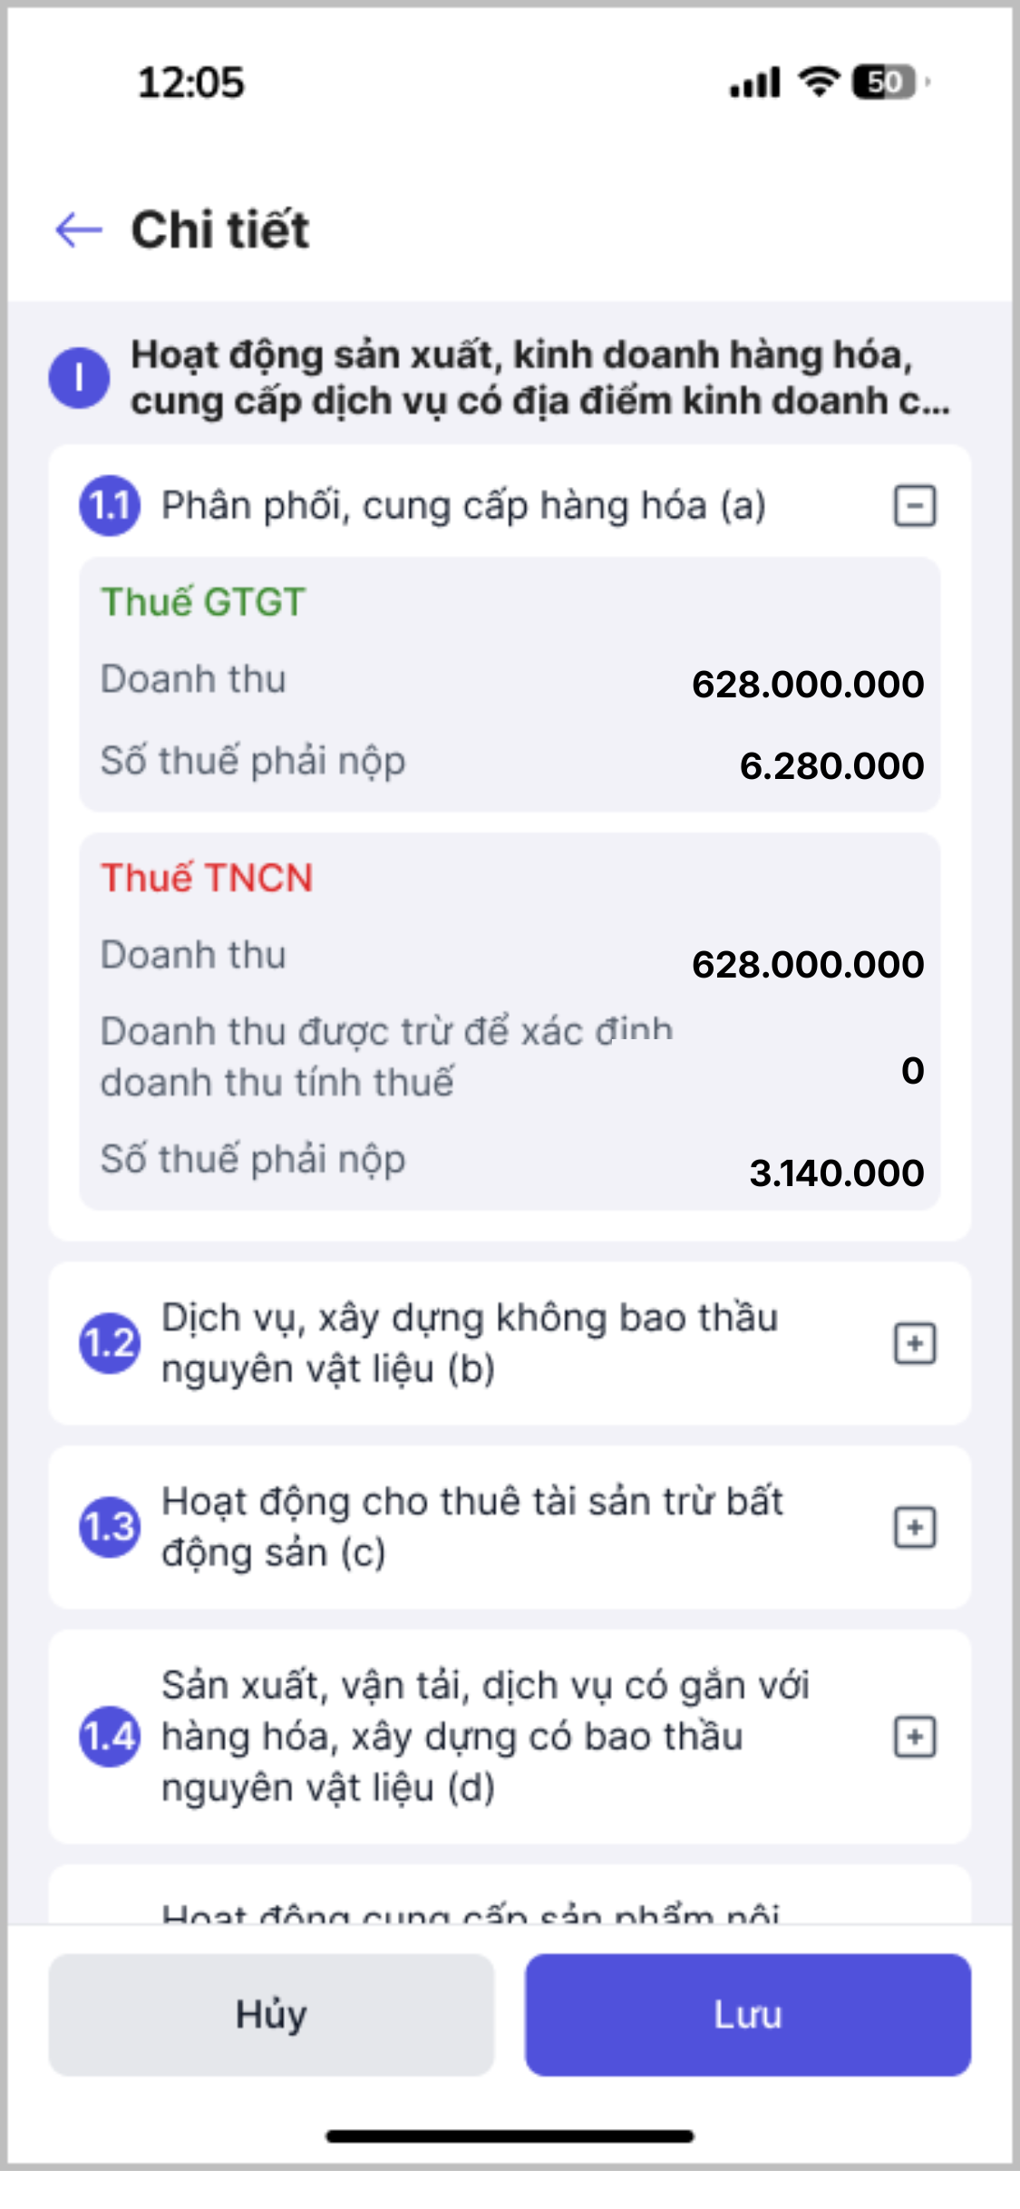Click the 1.2 numbered badge
The image size is (1020, 2209).
click(110, 1343)
